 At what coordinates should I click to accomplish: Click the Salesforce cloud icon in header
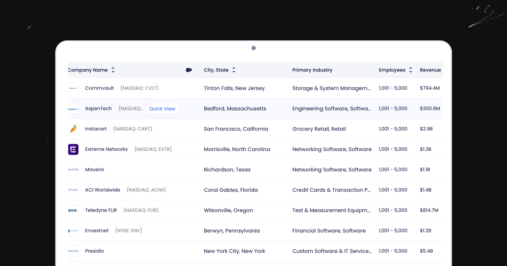(x=189, y=70)
